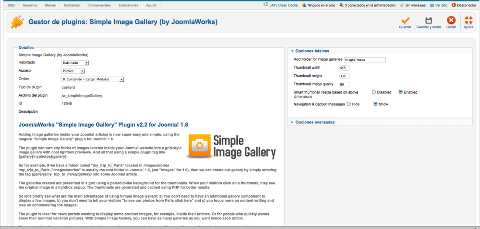Select Show for navigation & caption messages
480x229 pixels.
point(375,104)
